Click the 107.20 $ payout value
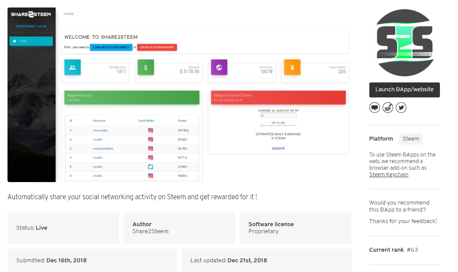This screenshot has width=458, height=272. [x=183, y=130]
